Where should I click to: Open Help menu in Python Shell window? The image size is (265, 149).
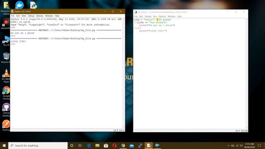click(x=57, y=16)
